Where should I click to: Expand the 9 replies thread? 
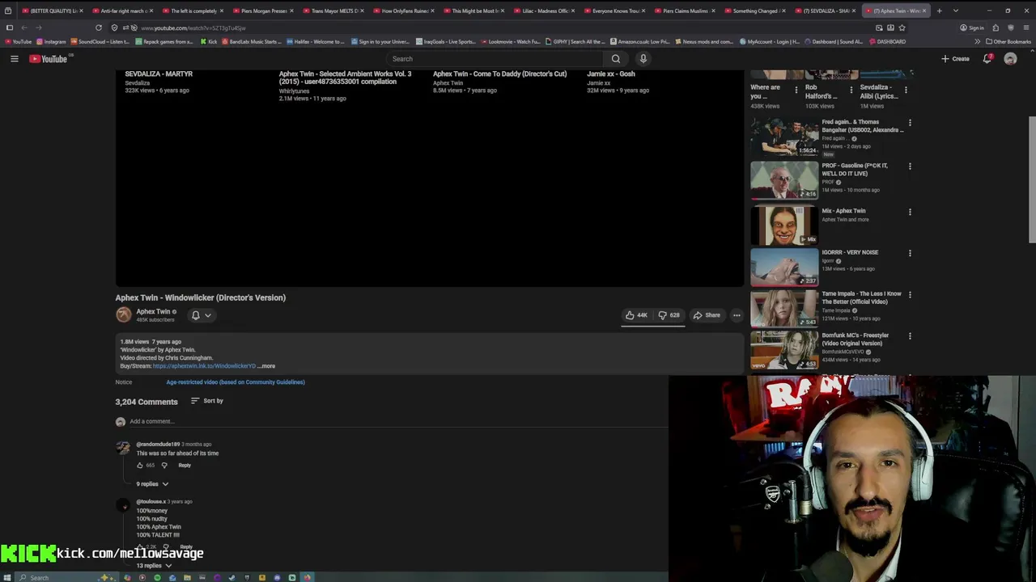(152, 484)
